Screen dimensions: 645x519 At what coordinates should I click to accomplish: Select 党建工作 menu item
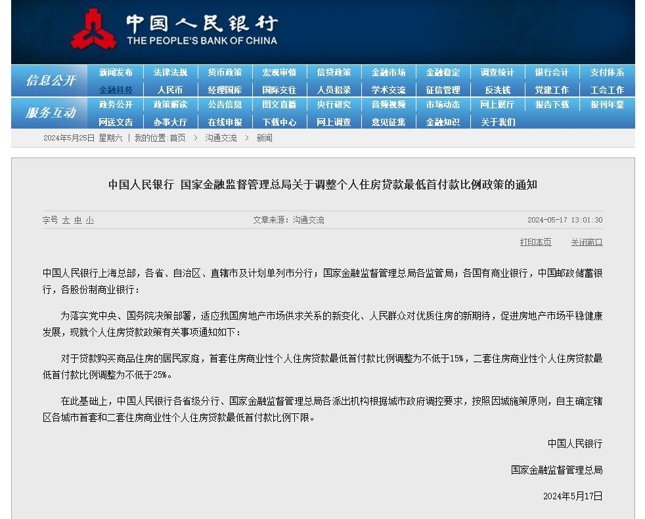(x=552, y=90)
